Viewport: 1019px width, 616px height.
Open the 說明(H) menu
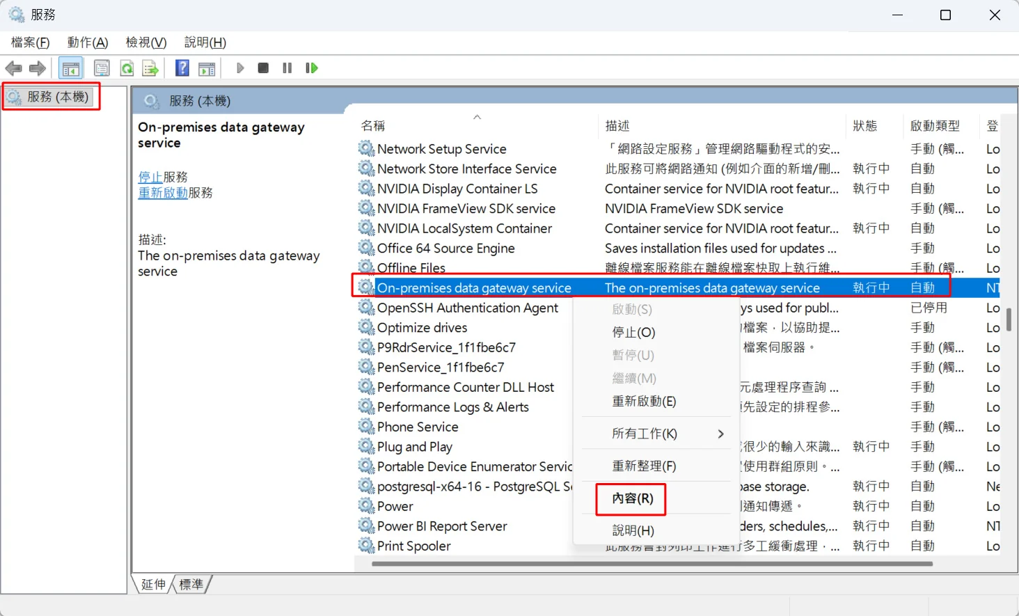(x=205, y=42)
